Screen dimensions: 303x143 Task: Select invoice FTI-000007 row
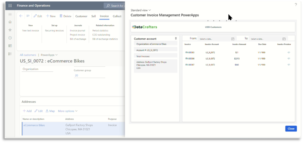tap(238, 65)
